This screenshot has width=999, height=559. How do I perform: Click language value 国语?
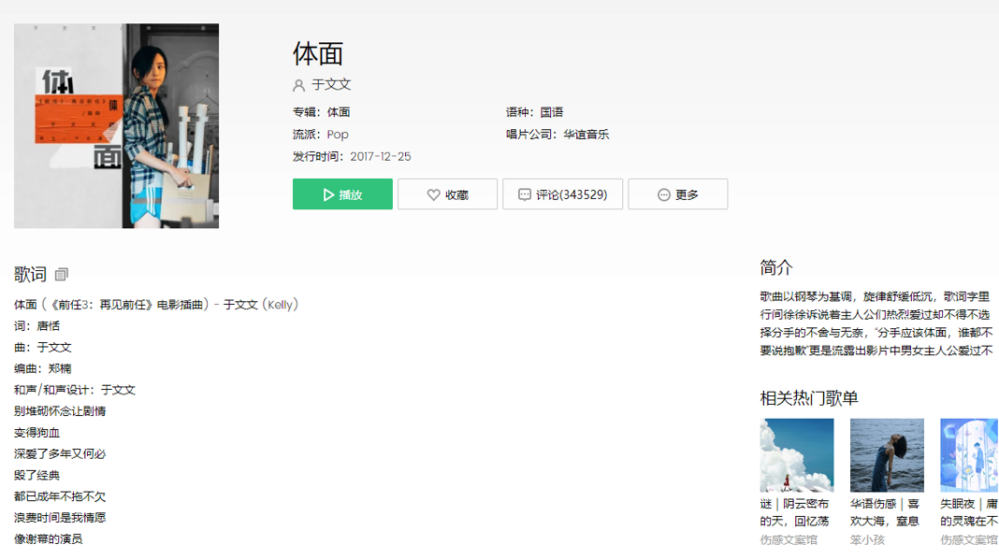coord(552,112)
